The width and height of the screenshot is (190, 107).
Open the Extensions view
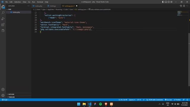[3, 25]
